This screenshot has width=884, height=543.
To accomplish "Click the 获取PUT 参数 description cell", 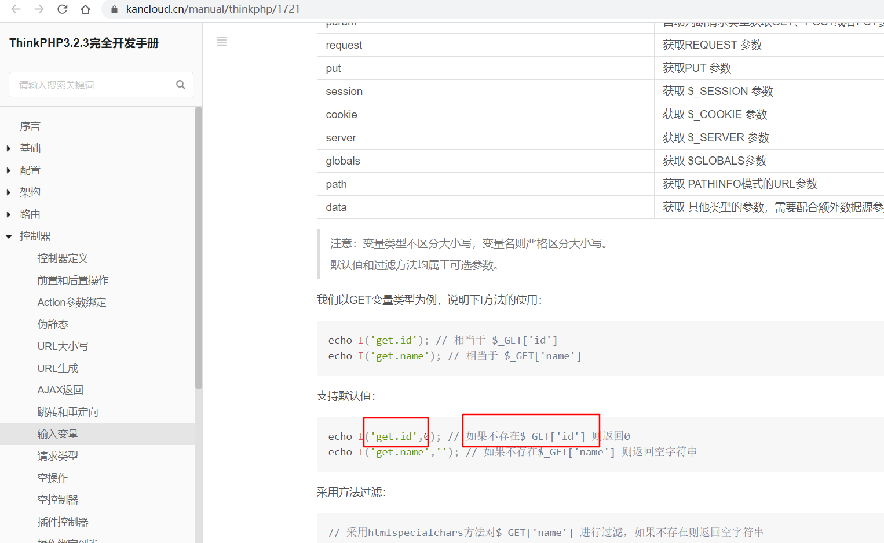I will click(769, 68).
